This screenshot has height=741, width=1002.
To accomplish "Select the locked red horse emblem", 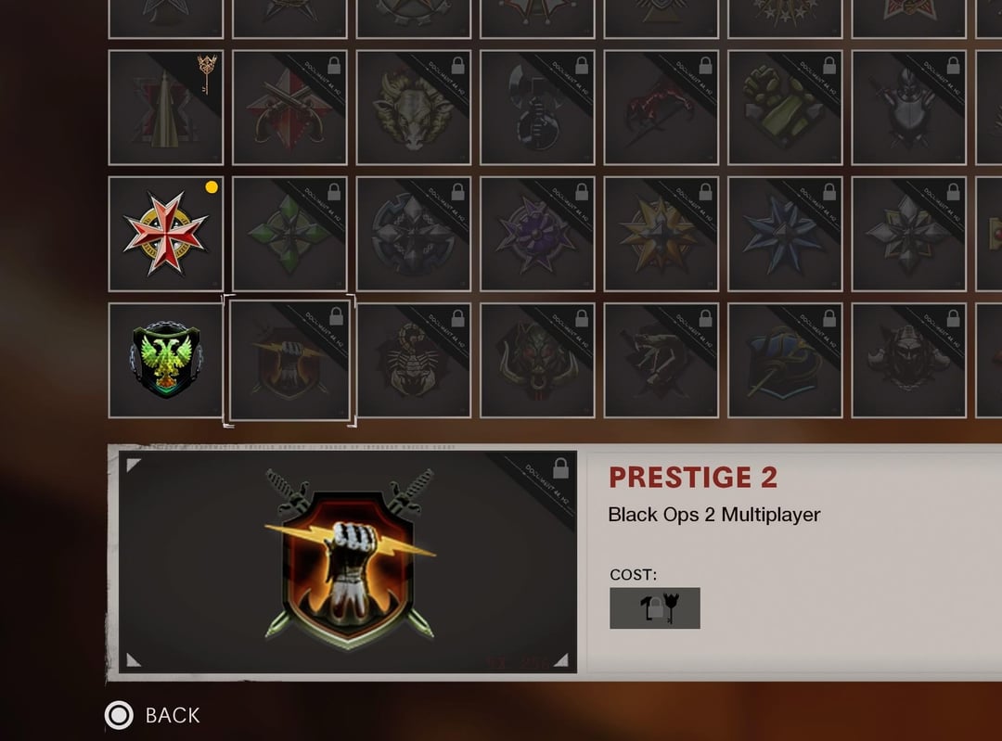I will pos(662,108).
